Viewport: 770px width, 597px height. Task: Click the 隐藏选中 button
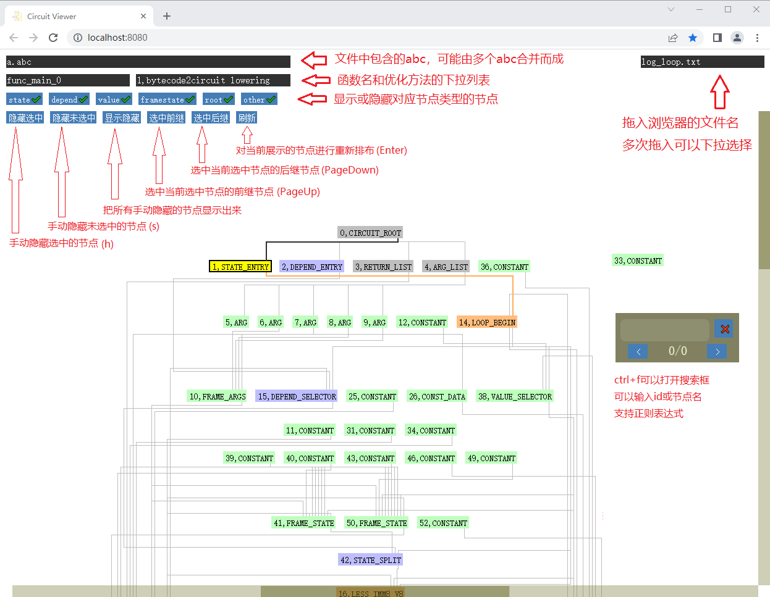click(x=25, y=118)
